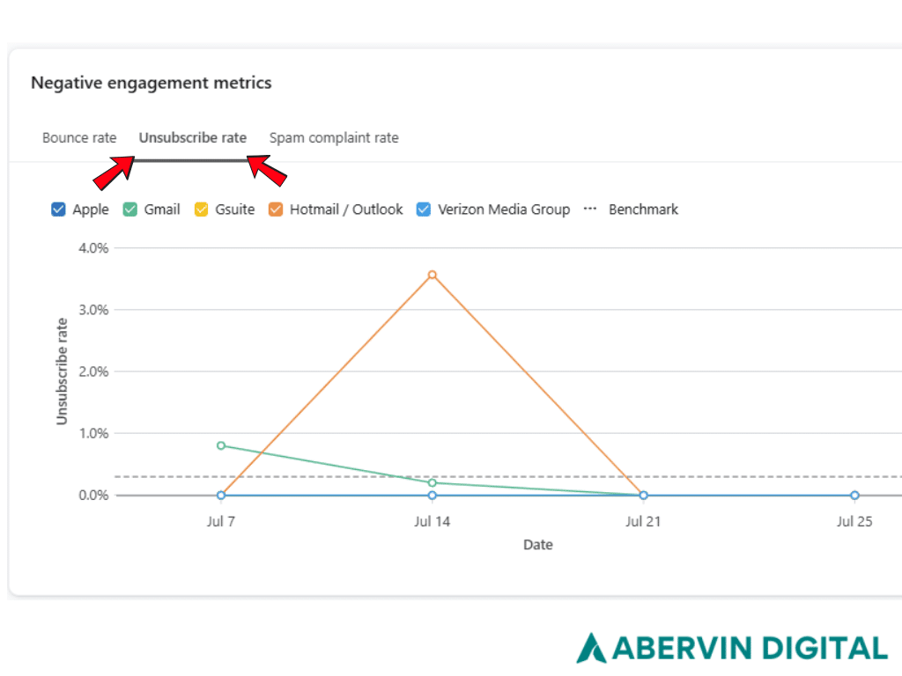
Task: Click the 4.0% axis value
Action: [x=93, y=248]
